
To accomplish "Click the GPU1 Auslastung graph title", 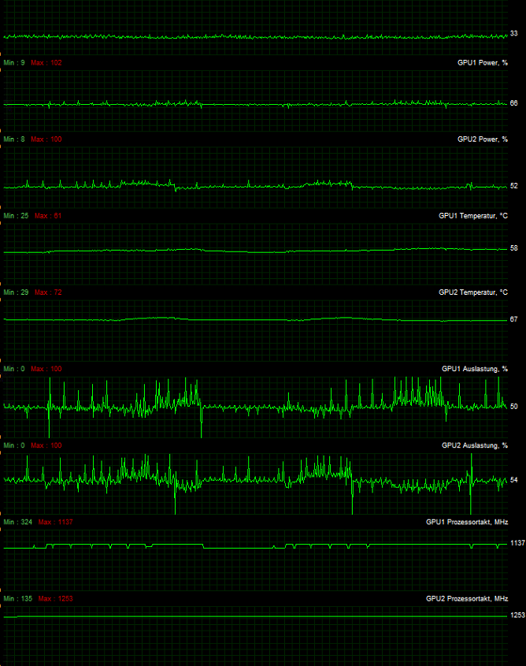I will 474,368.
